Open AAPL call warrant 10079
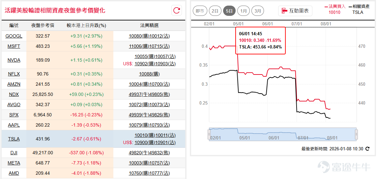This screenshot has width=377, height=179. tap(139, 125)
